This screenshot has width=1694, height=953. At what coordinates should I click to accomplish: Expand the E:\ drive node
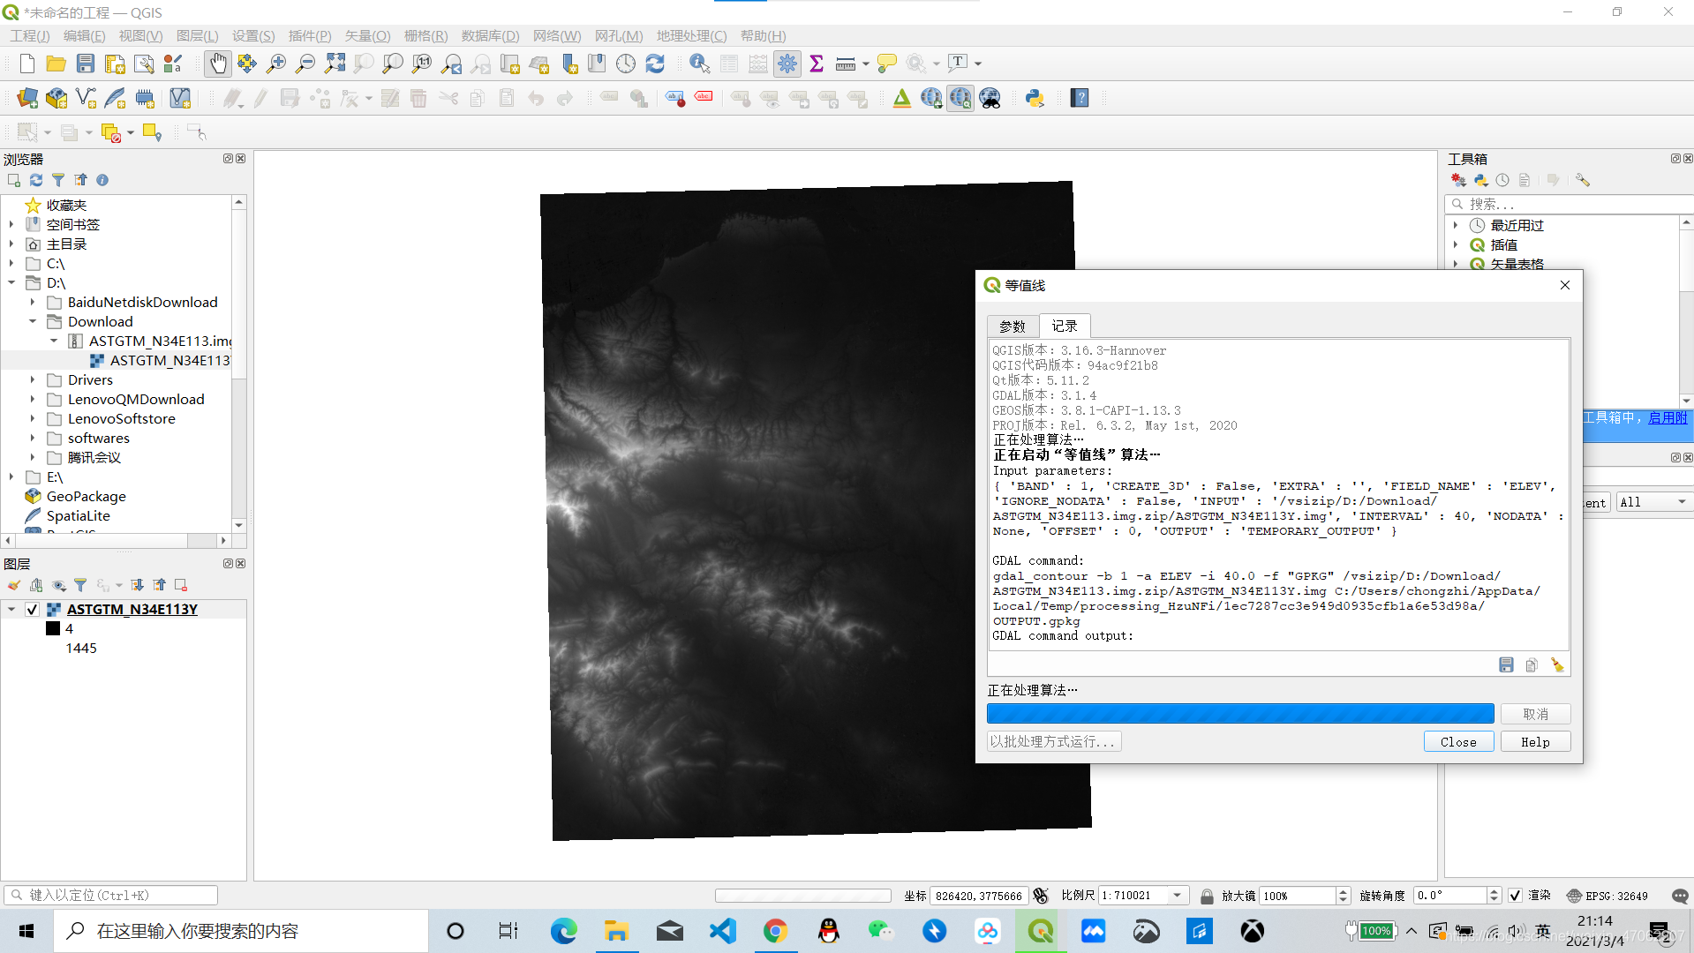(x=11, y=477)
